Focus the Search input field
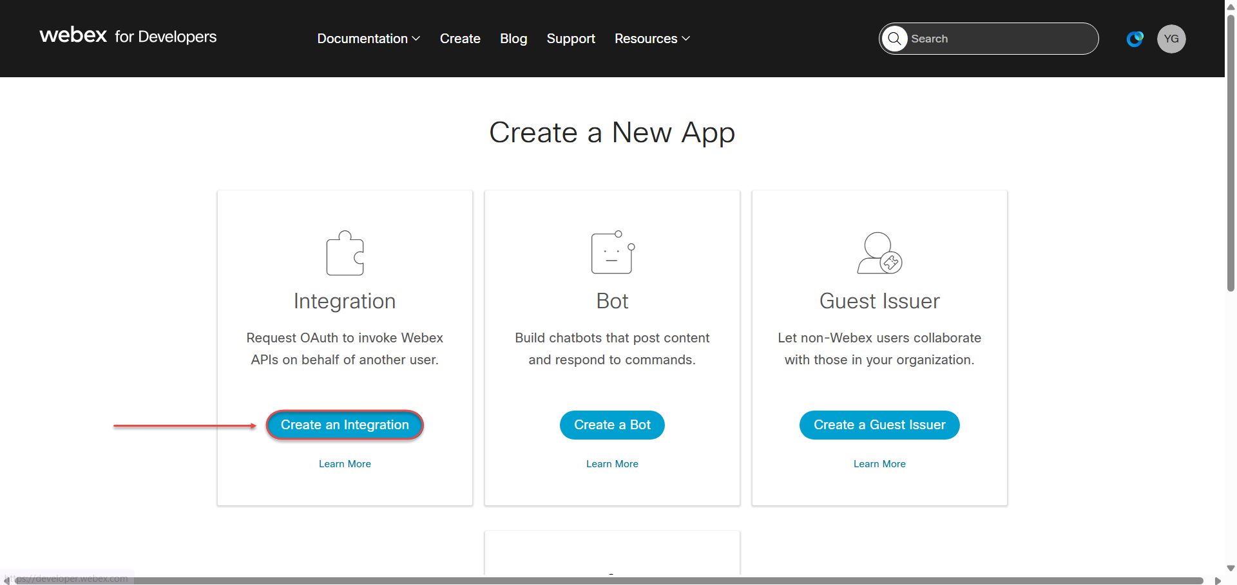This screenshot has width=1237, height=585. [x=999, y=39]
